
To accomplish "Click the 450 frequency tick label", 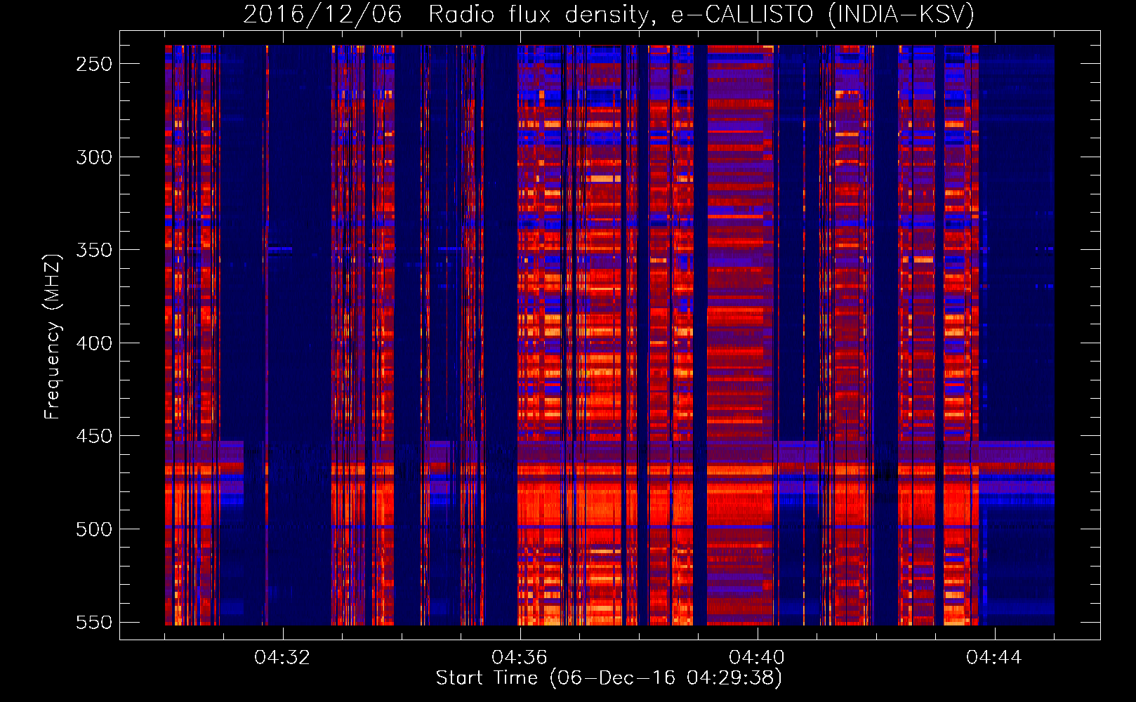I will click(x=94, y=436).
